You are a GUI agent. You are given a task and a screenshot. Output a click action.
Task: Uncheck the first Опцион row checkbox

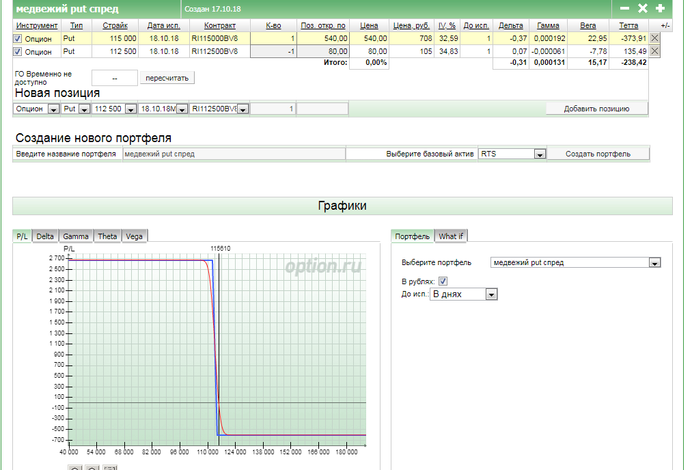tap(18, 39)
